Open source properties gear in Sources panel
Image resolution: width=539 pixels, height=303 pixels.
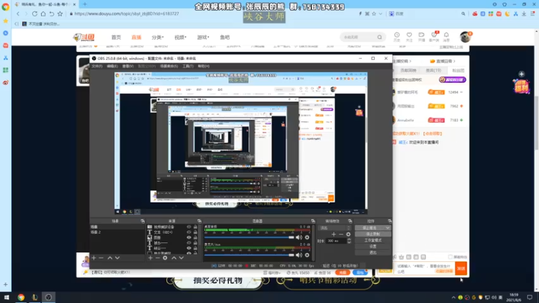click(165, 258)
